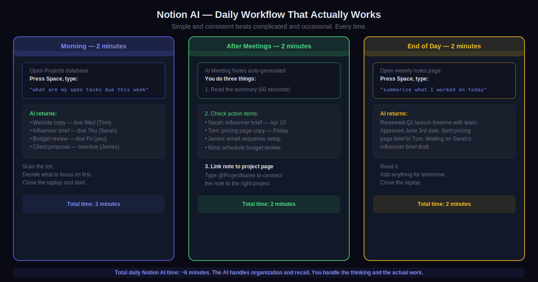
Task: Click the "what are my open tasks" prompt
Action: tap(89, 90)
